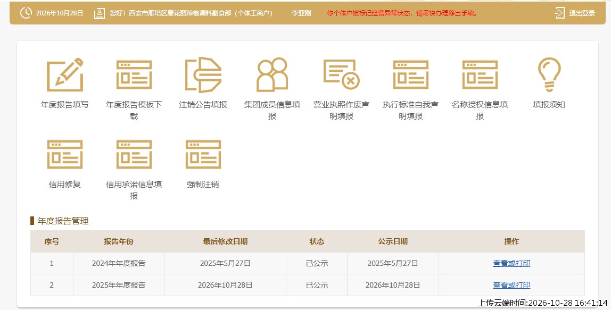
Task: Open the 信用修复 icon
Action: (65, 155)
